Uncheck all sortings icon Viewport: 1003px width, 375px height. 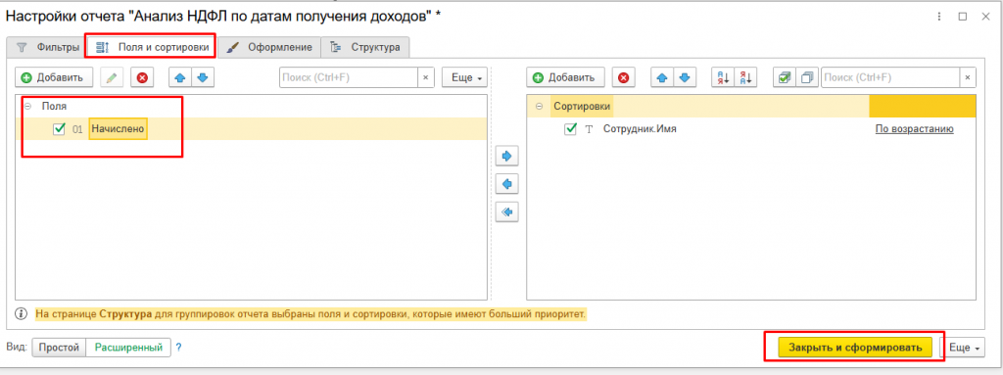tap(807, 77)
